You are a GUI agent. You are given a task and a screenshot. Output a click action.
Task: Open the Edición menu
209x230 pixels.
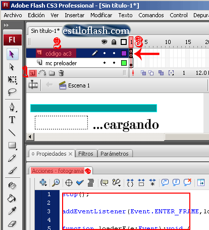tap(36, 15)
